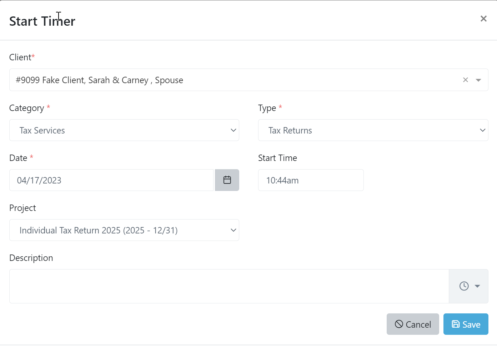Click inside the empty Description text box
The image size is (497, 363).
click(229, 286)
